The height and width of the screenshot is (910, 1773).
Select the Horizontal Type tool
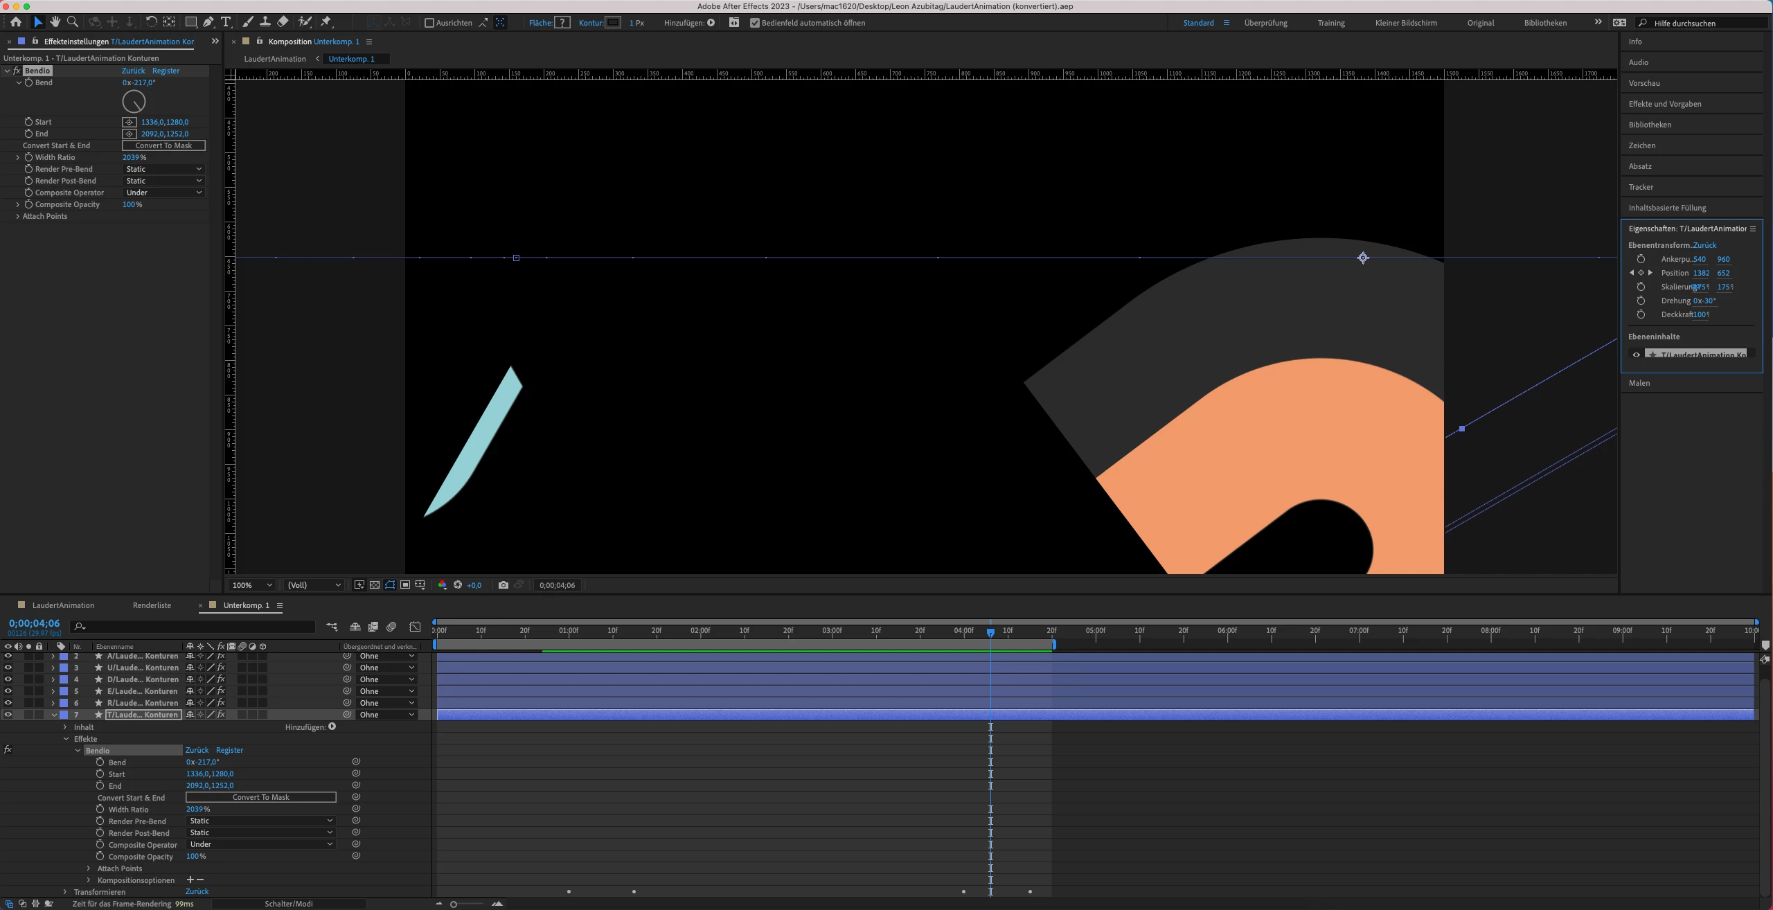tap(226, 22)
